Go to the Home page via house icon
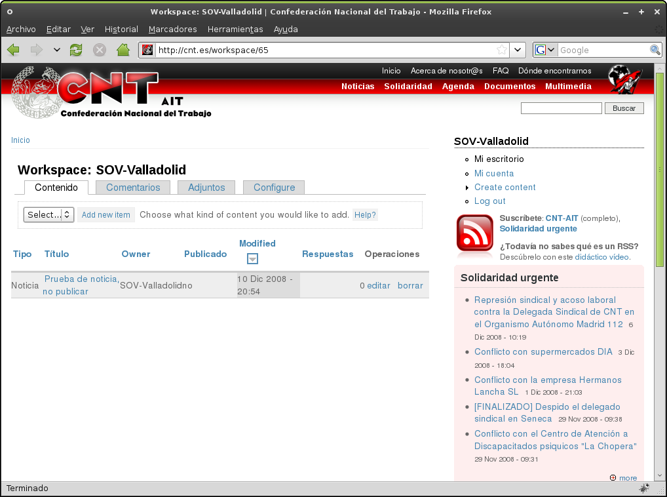The width and height of the screenshot is (667, 497). tap(123, 50)
